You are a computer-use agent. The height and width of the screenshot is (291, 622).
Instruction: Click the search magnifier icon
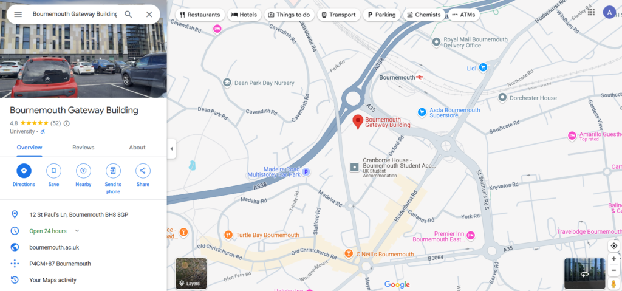point(128,15)
